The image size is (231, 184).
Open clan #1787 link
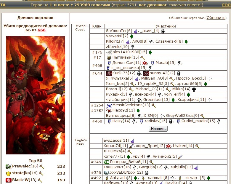(x=97, y=111)
